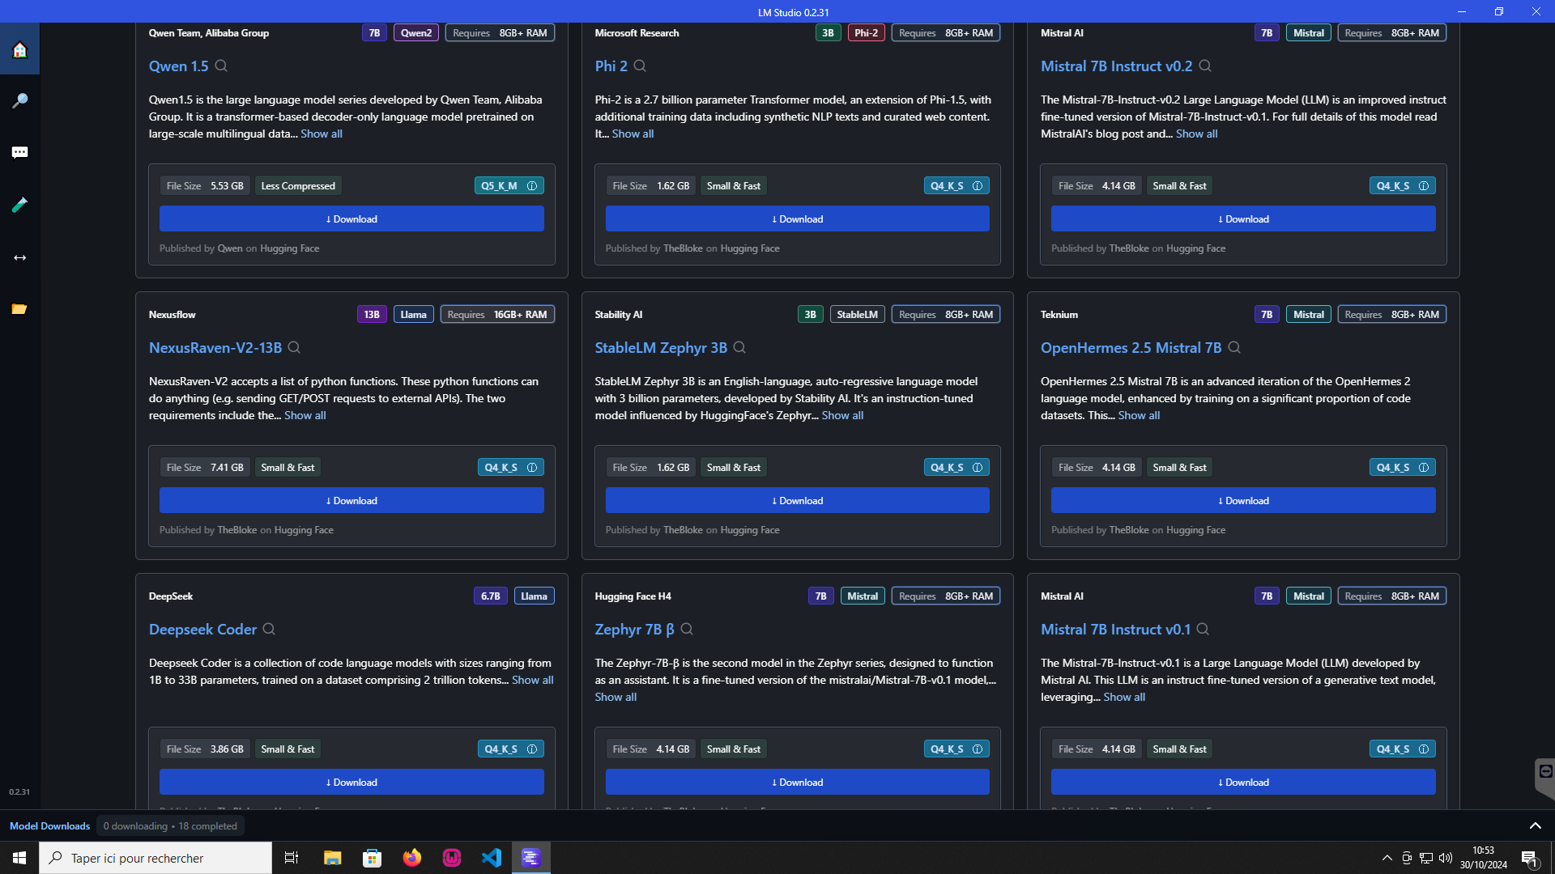Click the feedback icon at right edge
The image size is (1555, 874).
(1545, 772)
